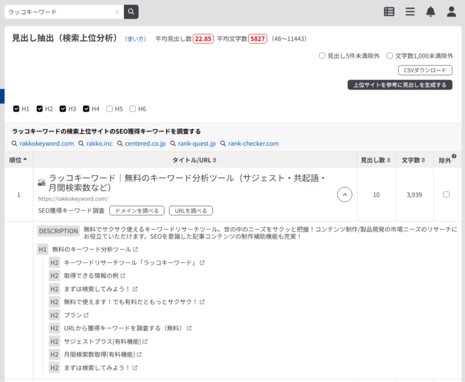Open external link icon for URLから獲得キーワードを調査する（無料）
This screenshot has width=465, height=382.
coord(189,328)
